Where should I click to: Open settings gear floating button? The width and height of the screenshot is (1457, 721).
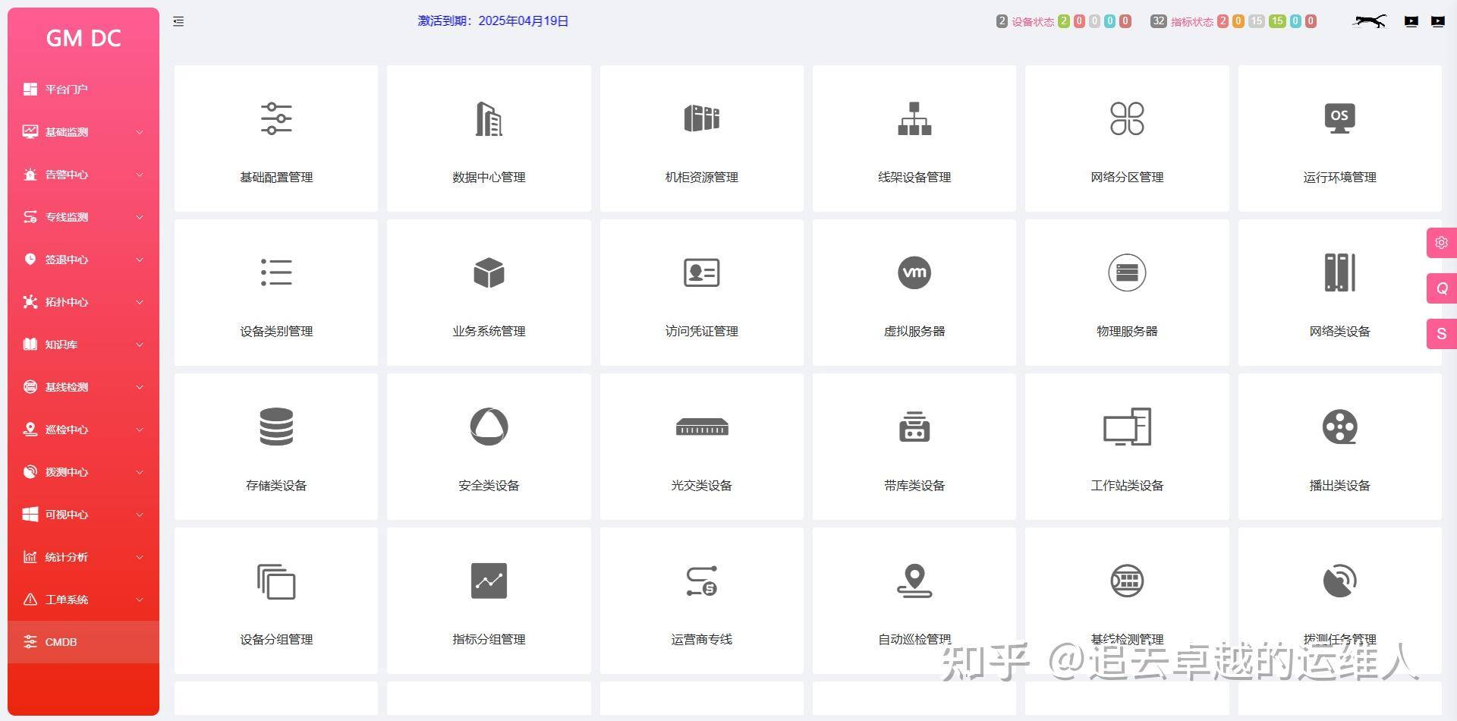[1442, 243]
